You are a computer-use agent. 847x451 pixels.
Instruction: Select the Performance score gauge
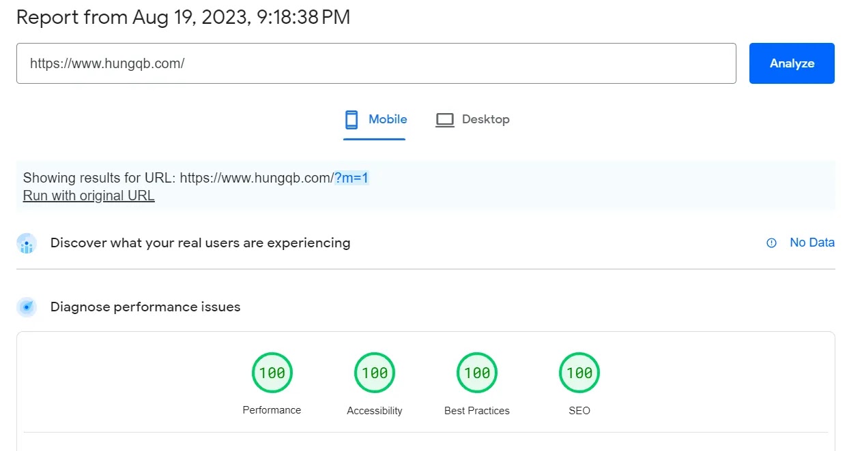[272, 373]
